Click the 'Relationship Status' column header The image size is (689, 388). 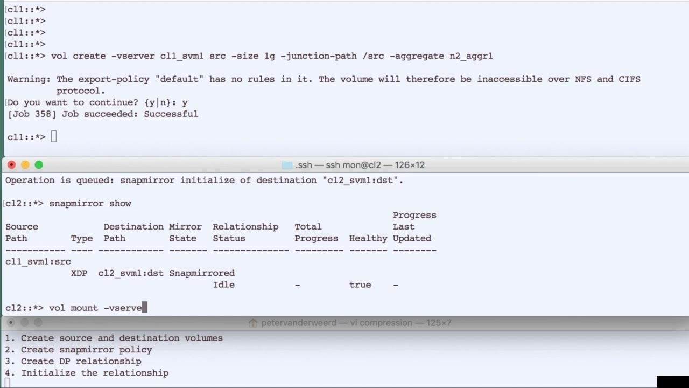[x=245, y=232]
